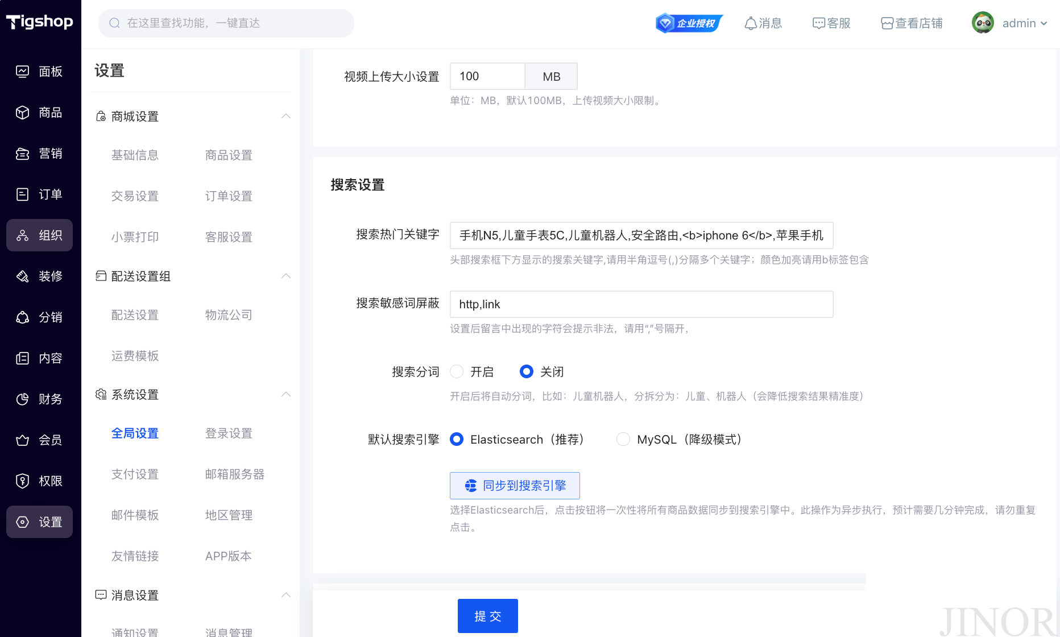Image resolution: width=1060 pixels, height=637 pixels.
Task: Select Elasticsearch（推荐） search engine
Action: coord(457,439)
